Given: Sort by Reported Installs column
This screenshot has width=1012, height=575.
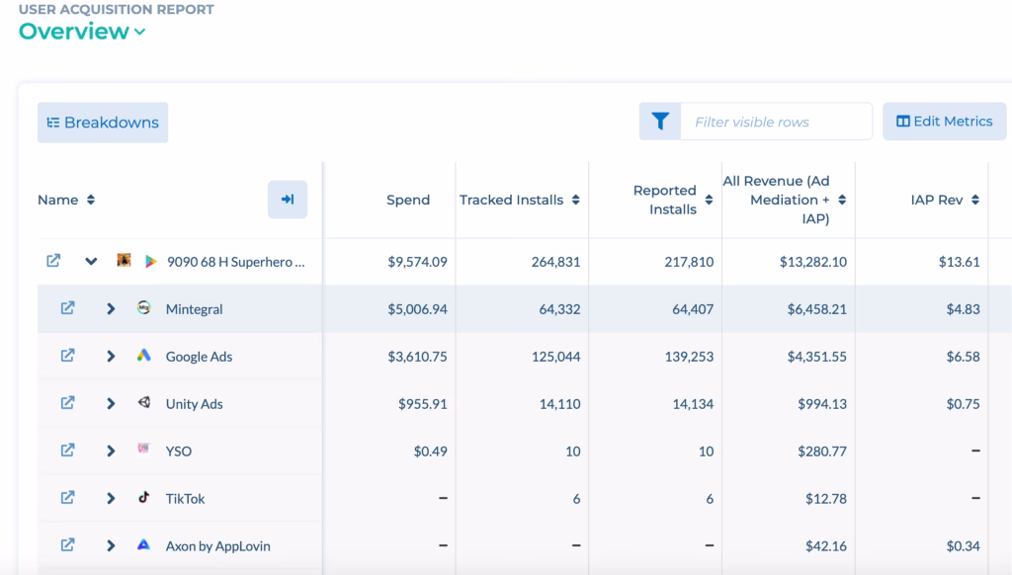Looking at the screenshot, I should coord(708,200).
